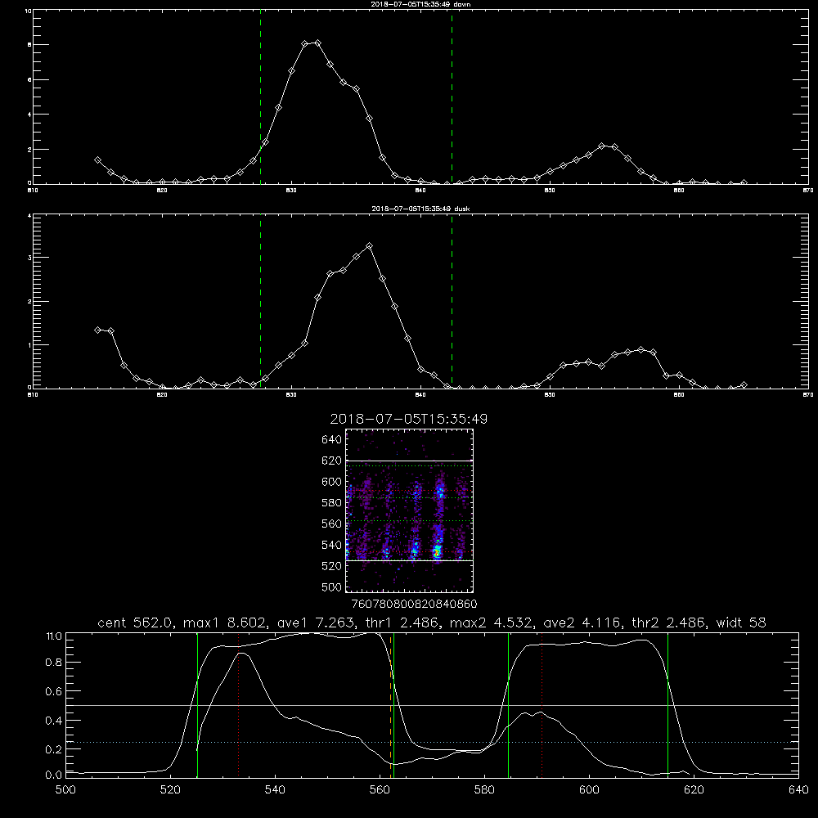Click left green dashed line in dusk plot

pos(260,301)
